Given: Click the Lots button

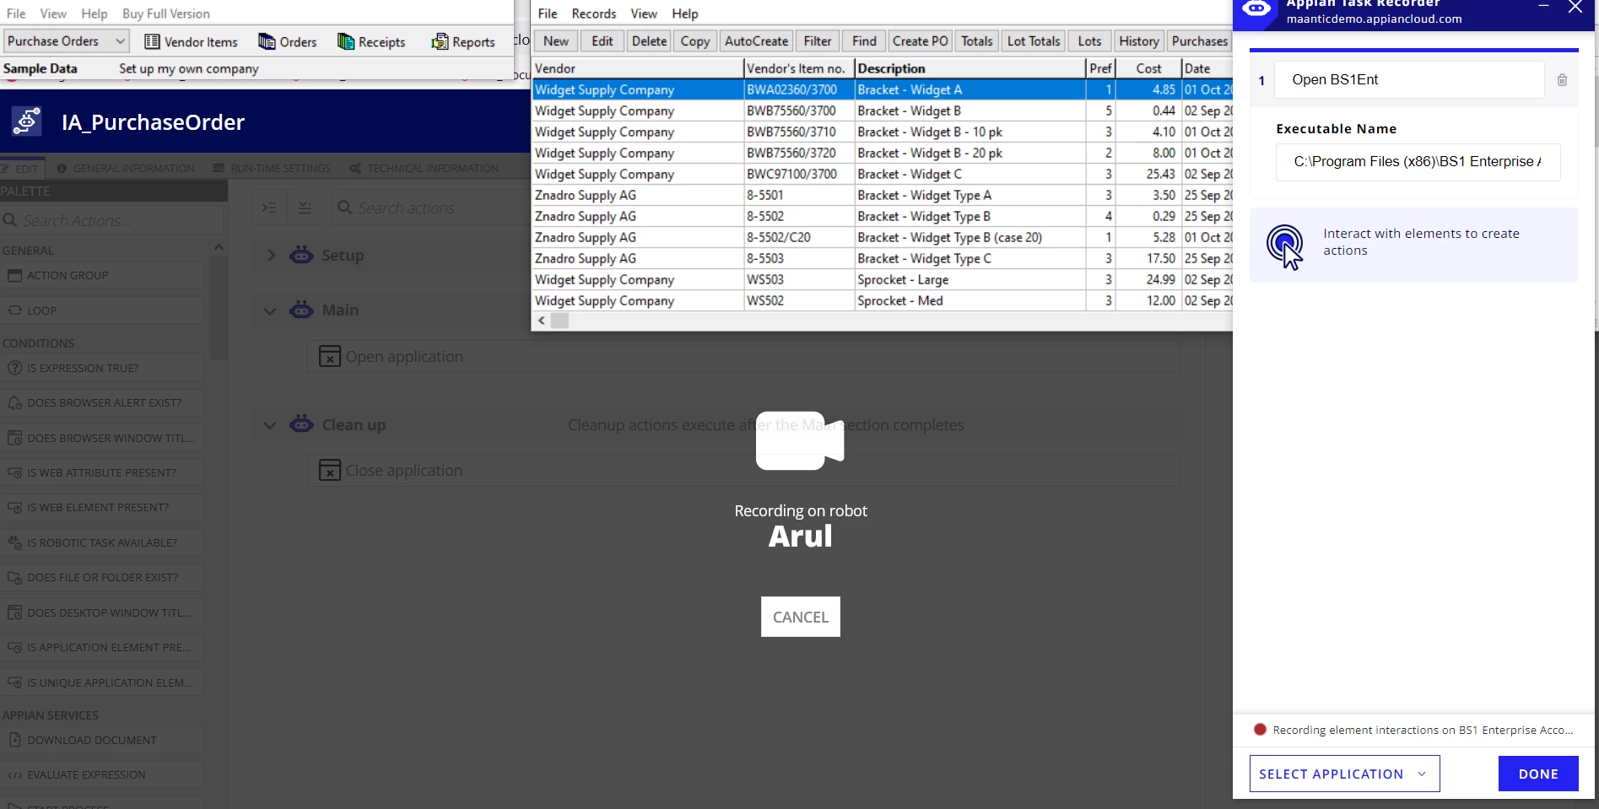Looking at the screenshot, I should point(1089,40).
